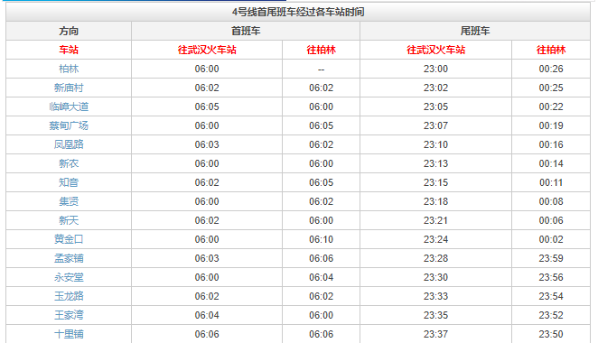This screenshot has width=598, height=343.
Task: Open the 蔡甸广场 station link
Action: pyautogui.click(x=69, y=125)
